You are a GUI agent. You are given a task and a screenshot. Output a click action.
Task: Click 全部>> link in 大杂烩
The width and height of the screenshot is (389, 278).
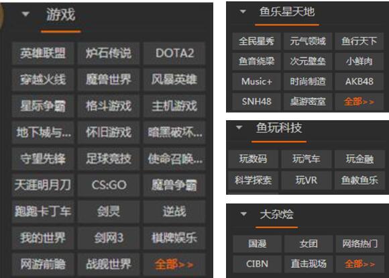coord(359,264)
